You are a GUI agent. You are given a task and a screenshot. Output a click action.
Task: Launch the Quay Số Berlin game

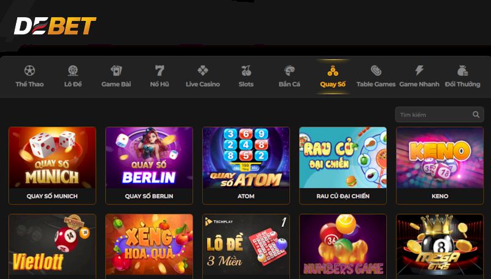[x=149, y=166]
